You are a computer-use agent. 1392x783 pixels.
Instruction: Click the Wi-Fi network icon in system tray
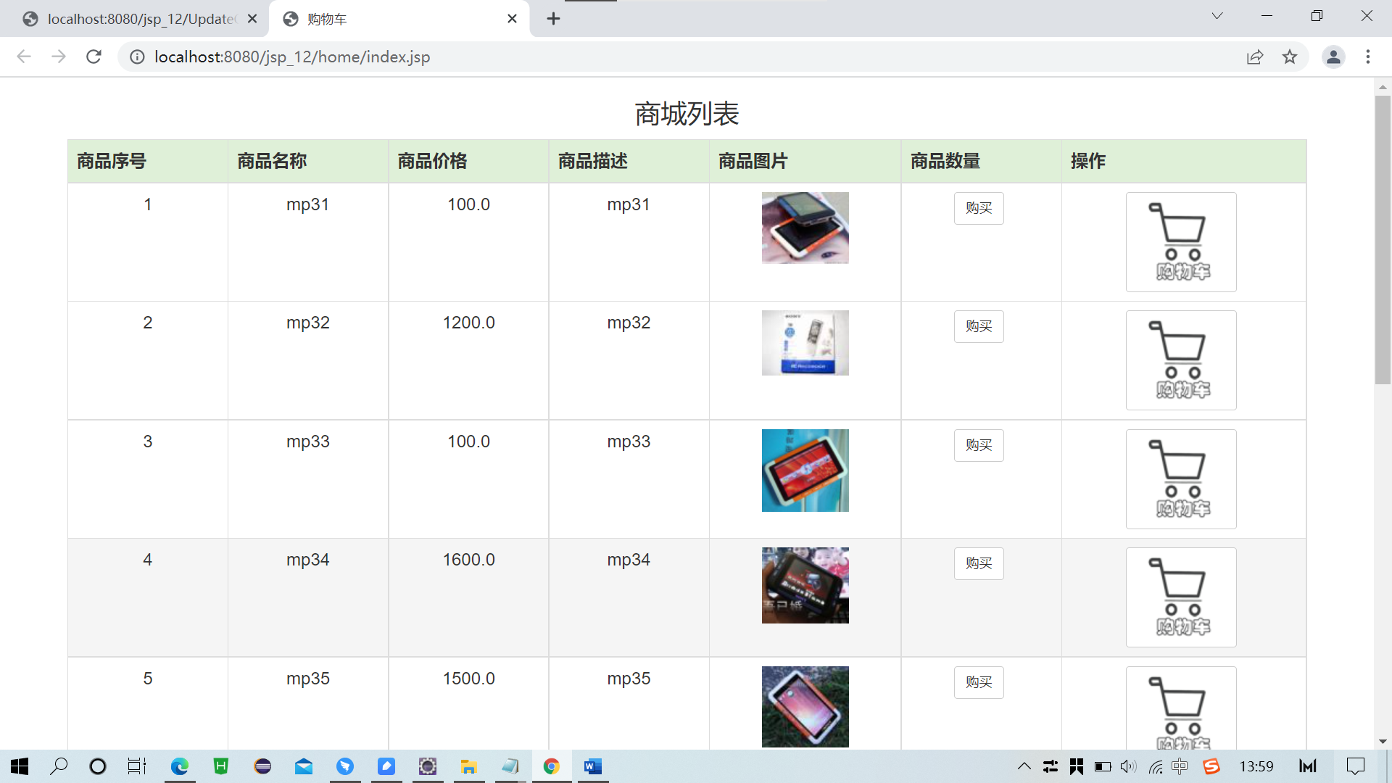1154,766
